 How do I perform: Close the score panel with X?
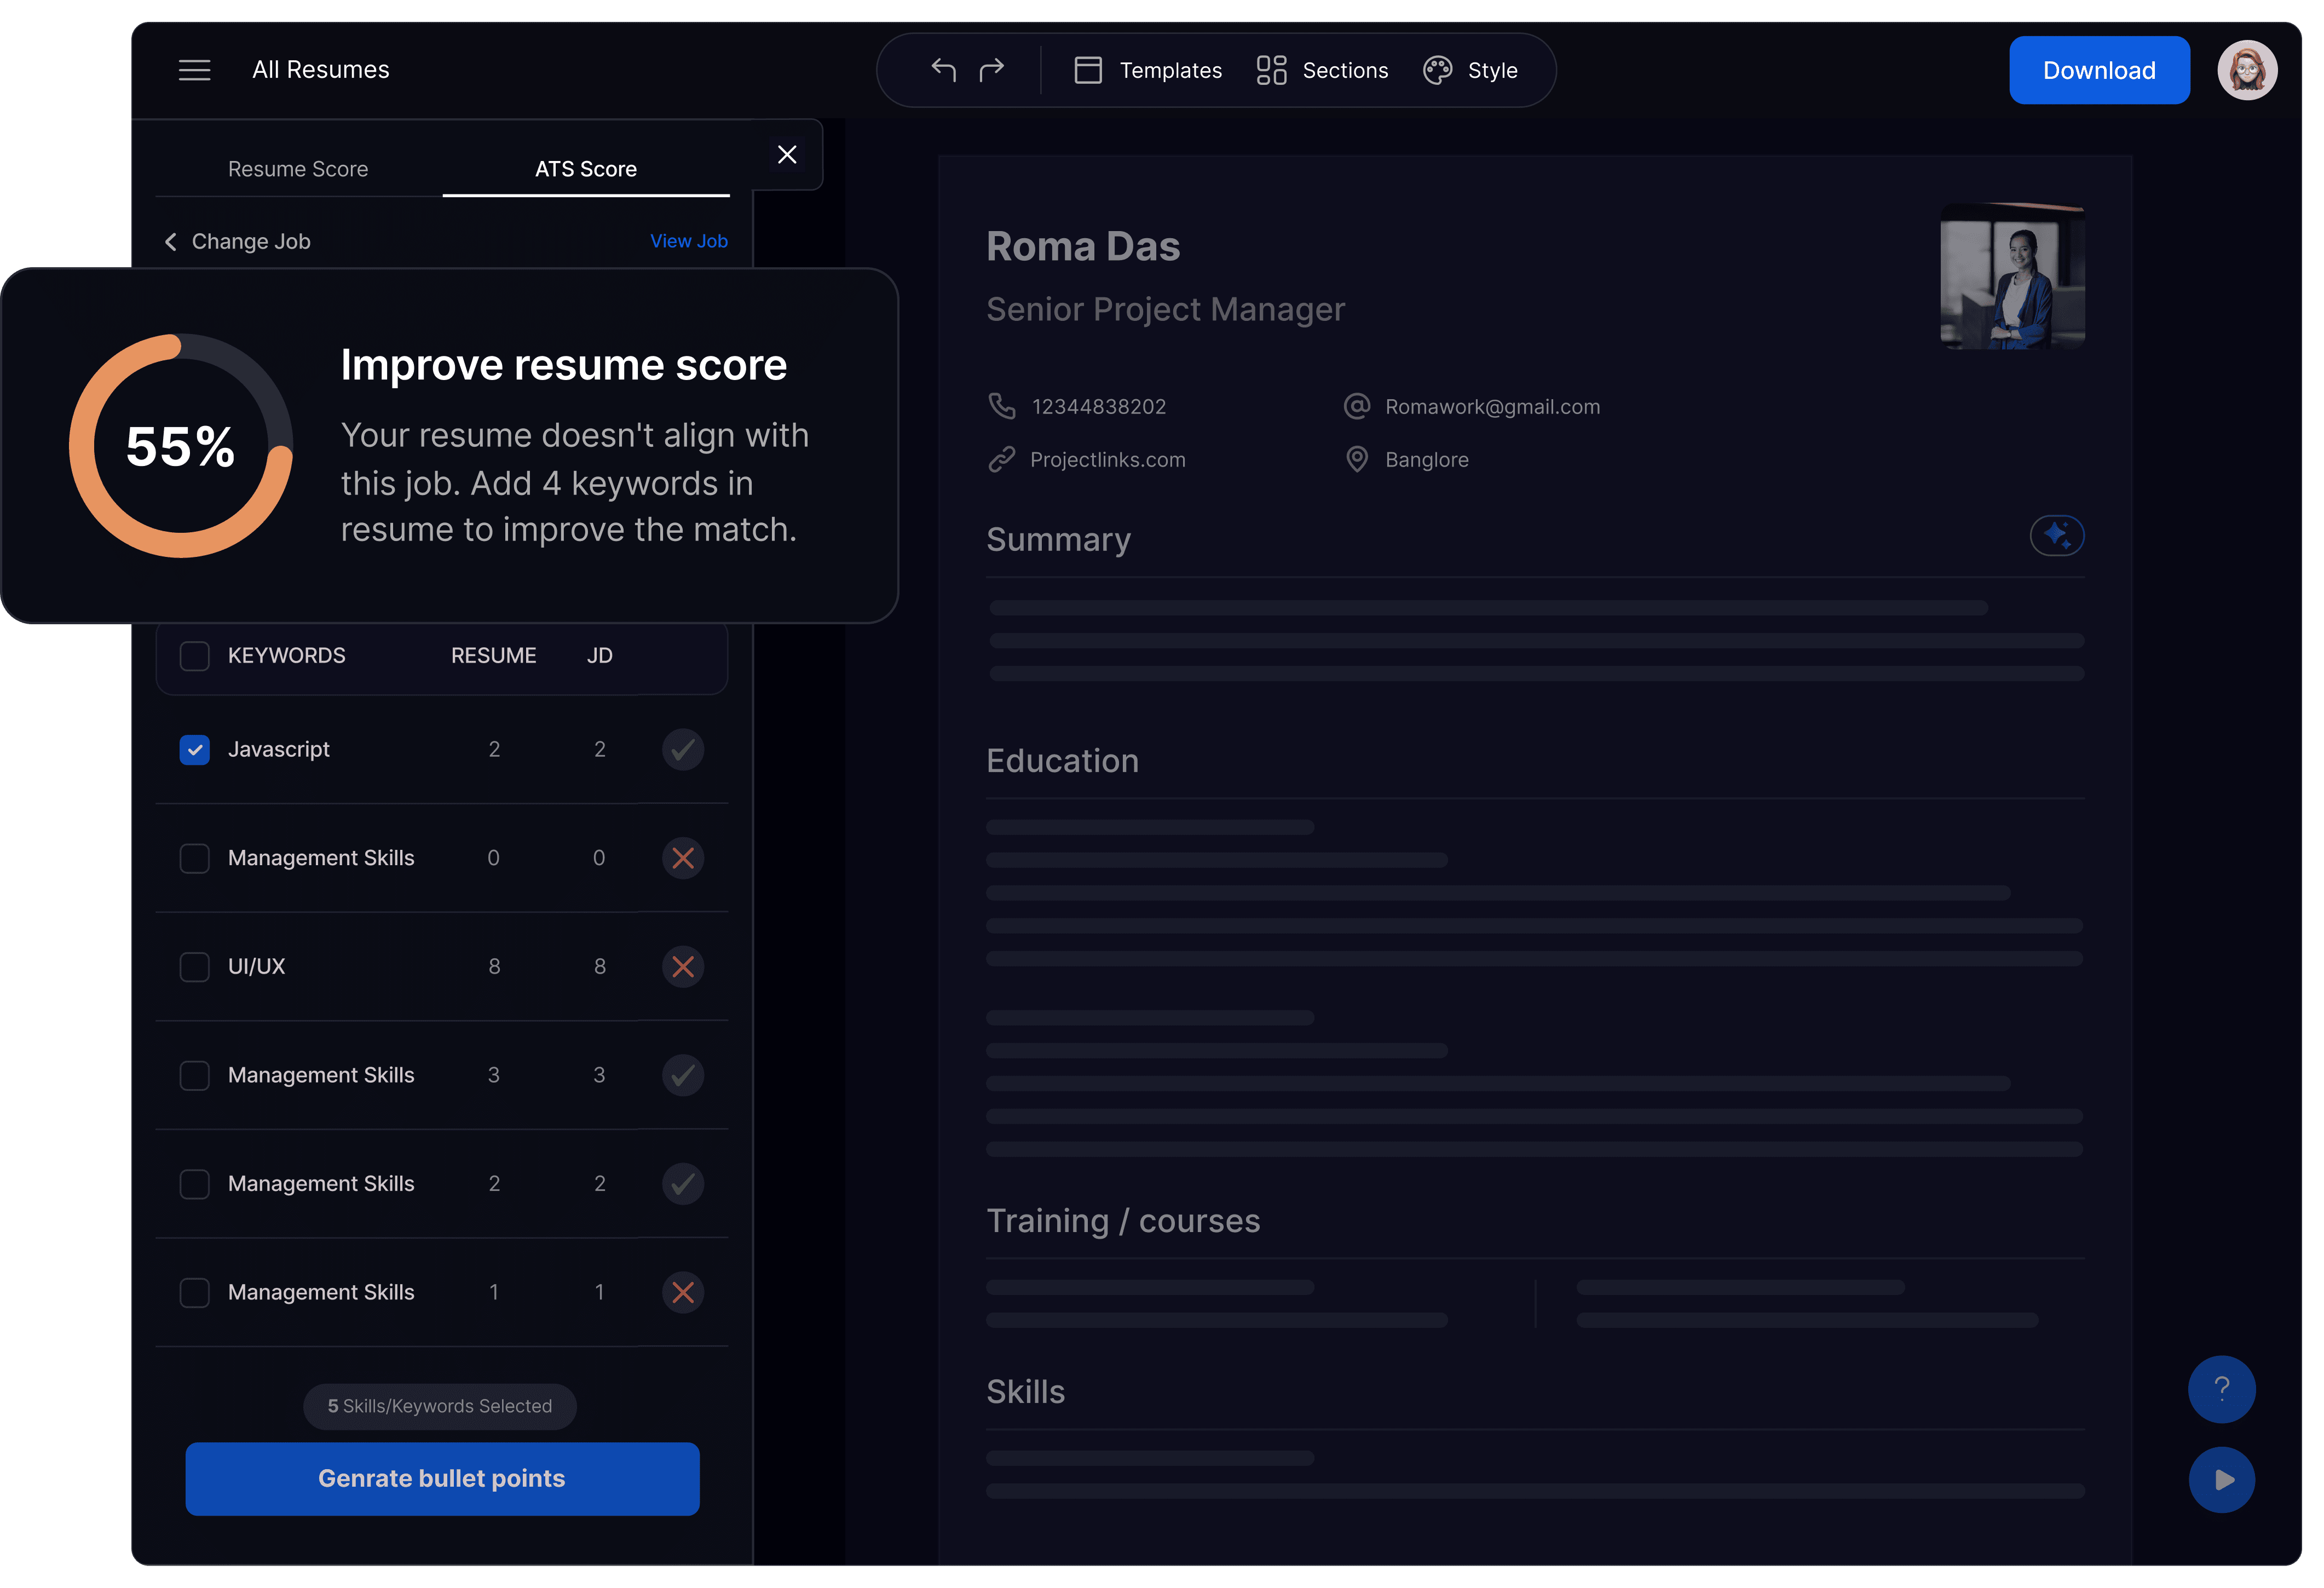[787, 154]
